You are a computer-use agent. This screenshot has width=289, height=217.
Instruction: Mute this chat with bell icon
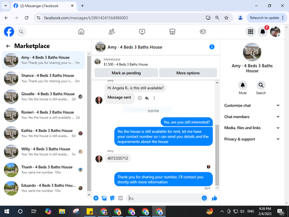pos(243,85)
